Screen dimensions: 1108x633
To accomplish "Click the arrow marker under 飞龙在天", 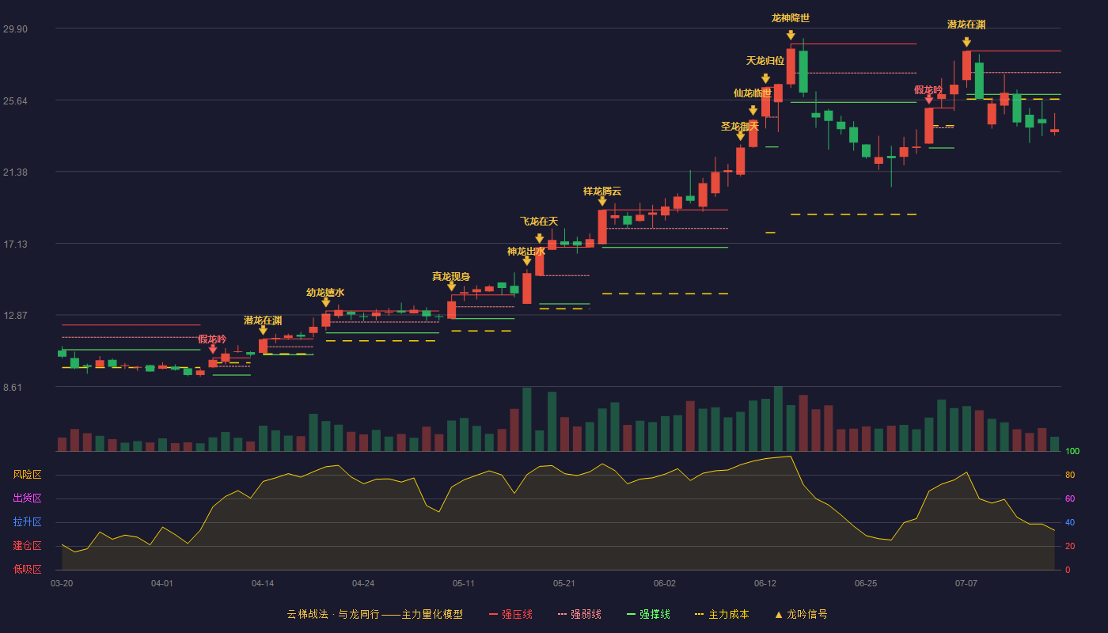I will pyautogui.click(x=539, y=238).
